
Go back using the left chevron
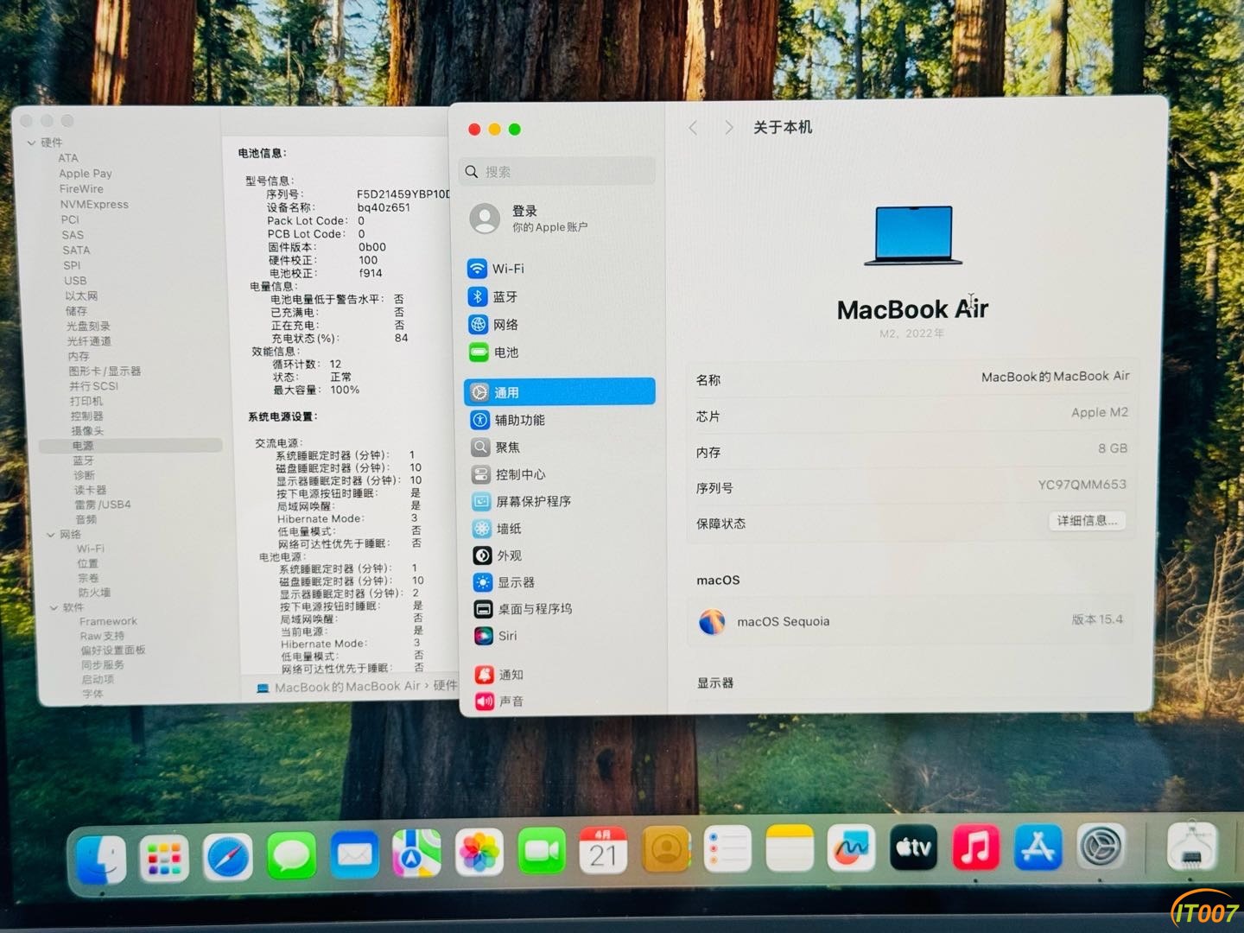point(693,128)
